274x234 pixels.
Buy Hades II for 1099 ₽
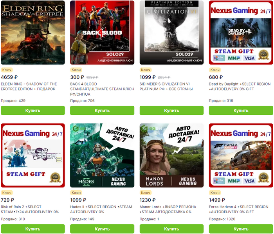(102, 229)
